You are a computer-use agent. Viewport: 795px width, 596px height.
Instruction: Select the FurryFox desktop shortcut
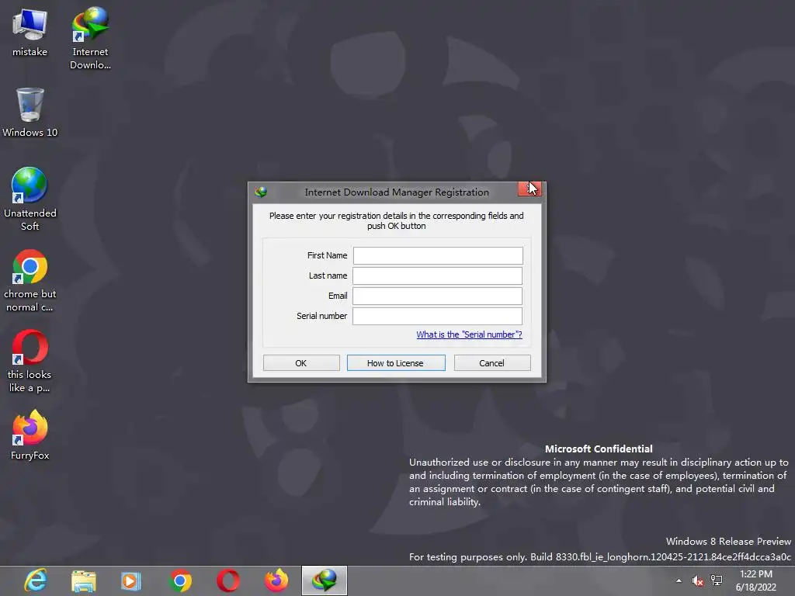[30, 435]
